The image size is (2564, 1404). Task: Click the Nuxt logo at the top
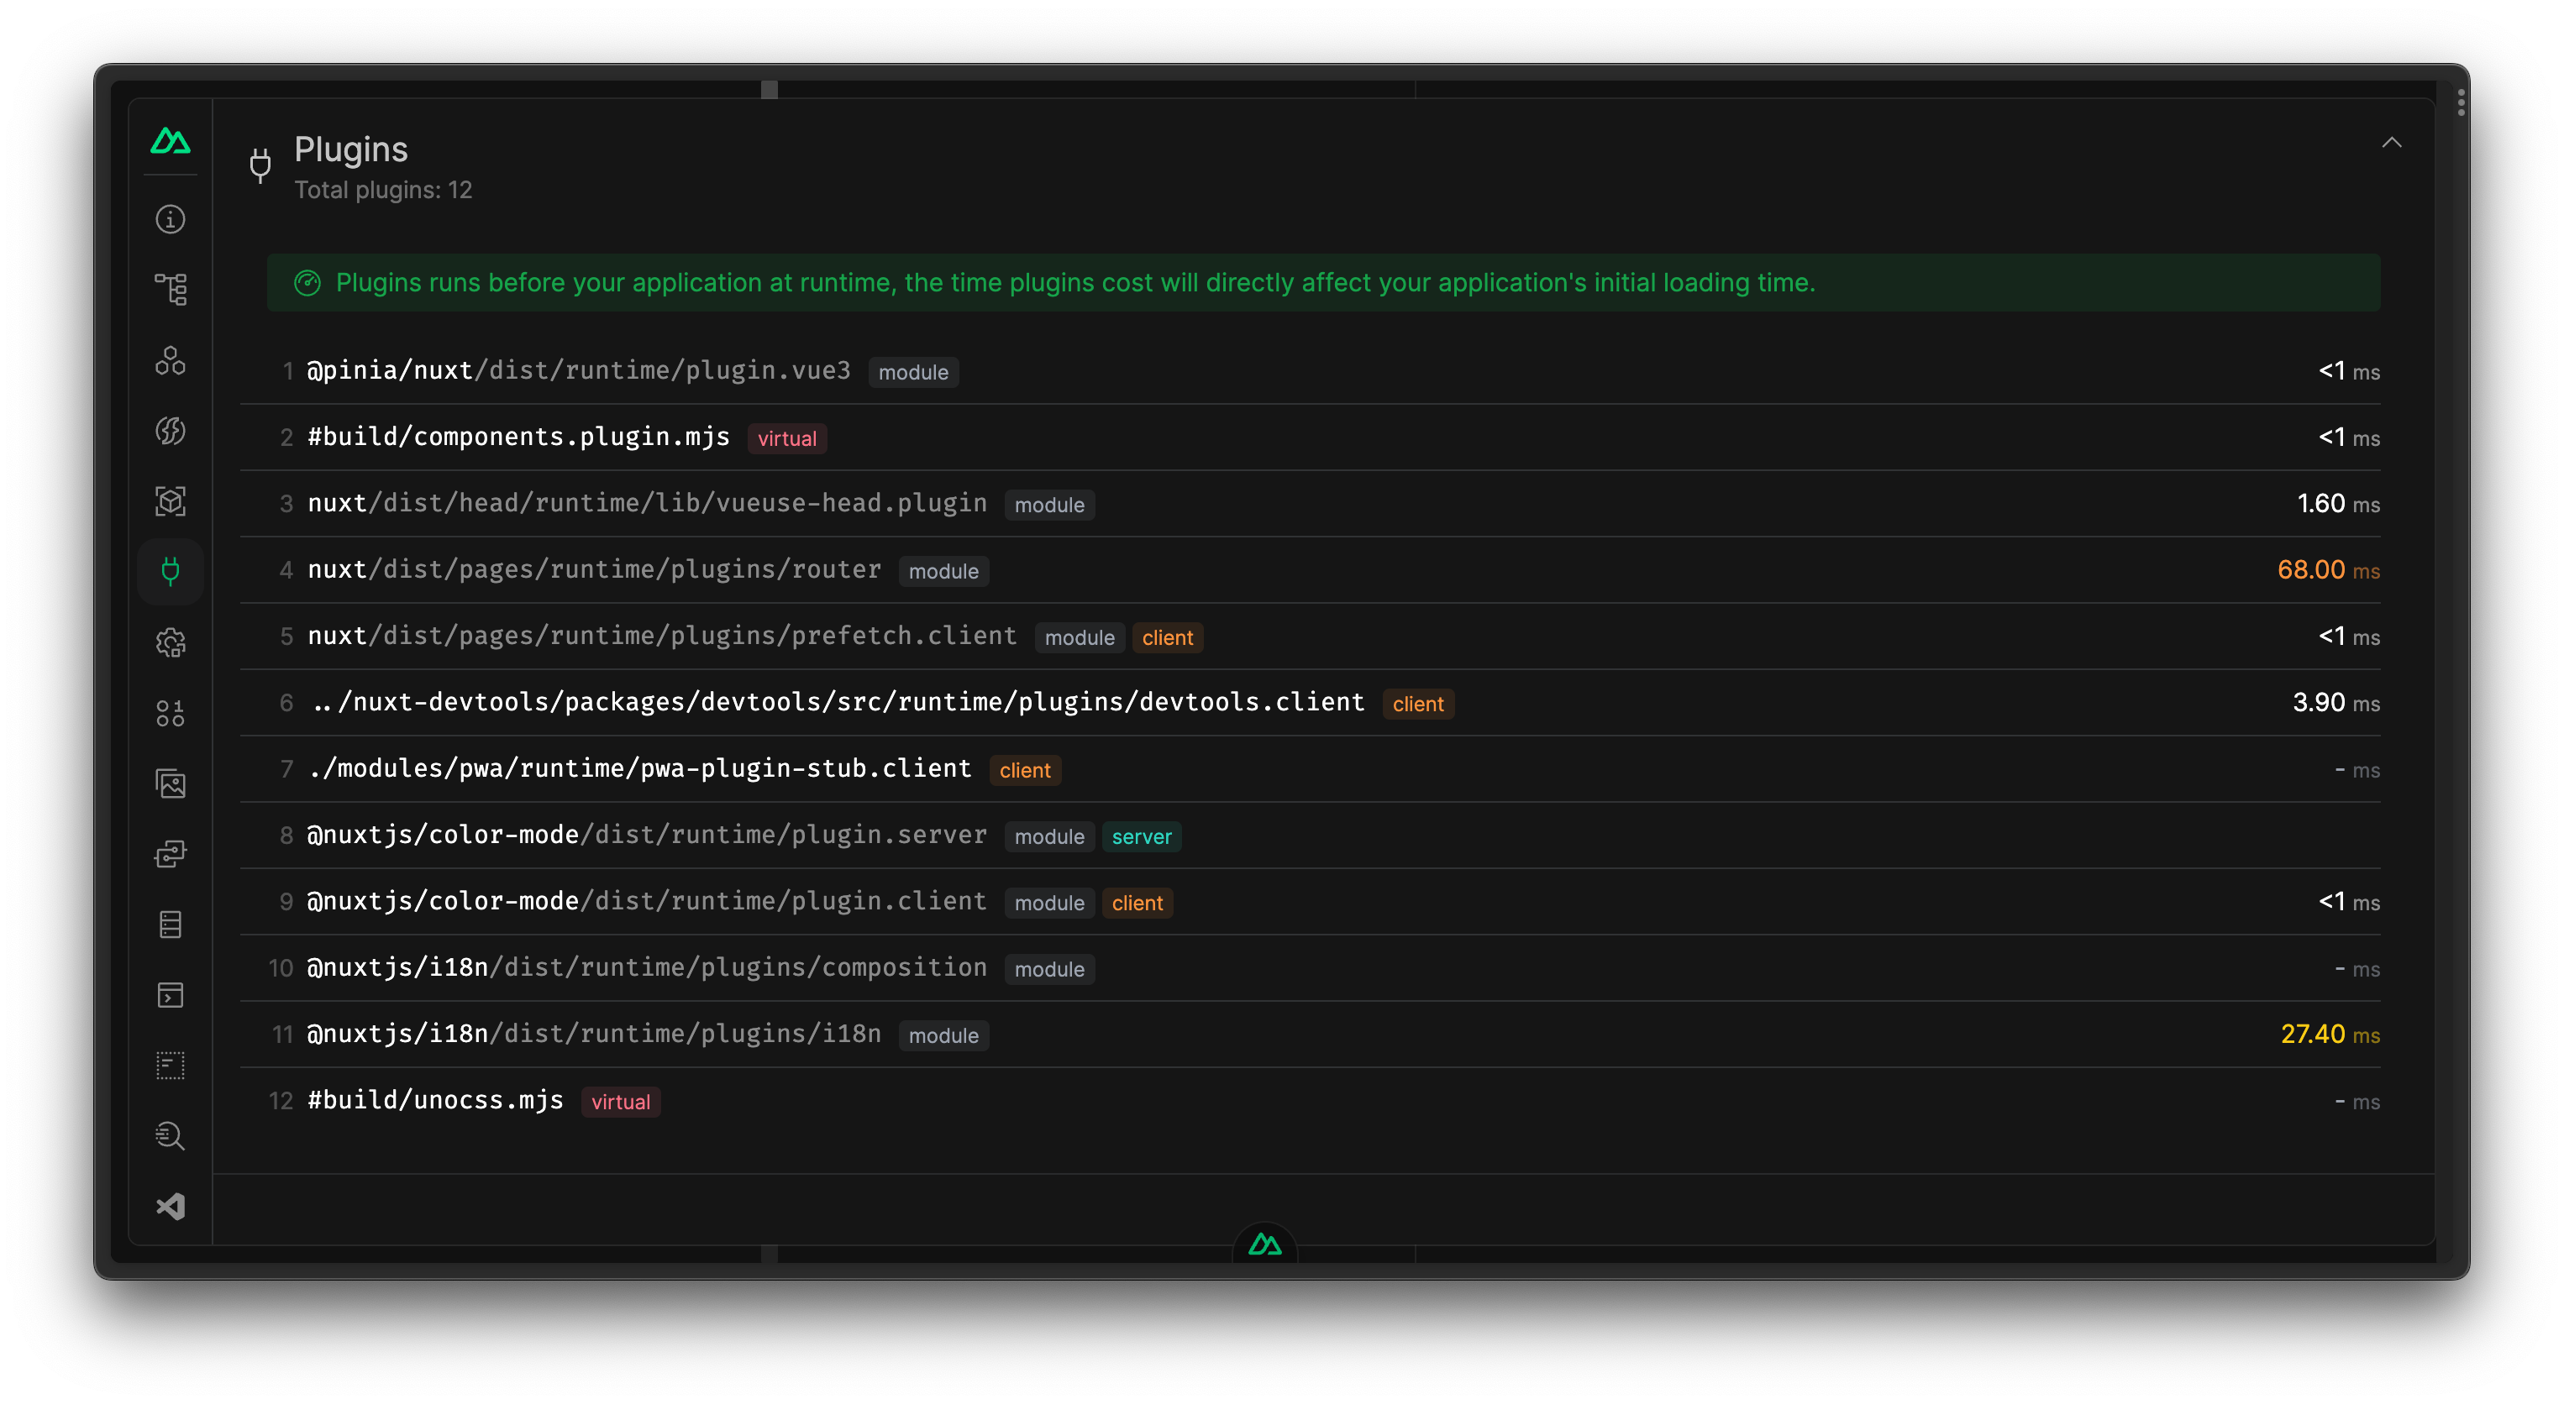pos(171,141)
